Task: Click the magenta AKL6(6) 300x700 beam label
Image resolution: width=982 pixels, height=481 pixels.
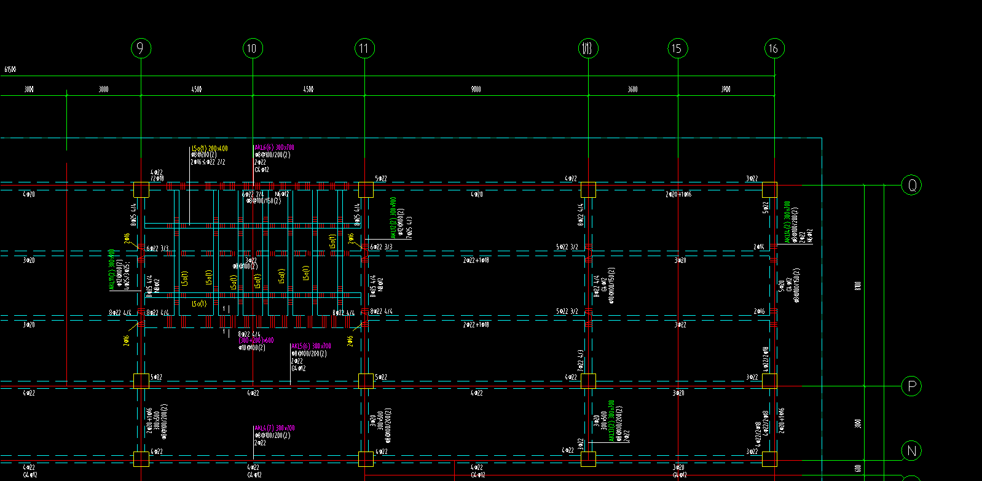Action: [274, 147]
